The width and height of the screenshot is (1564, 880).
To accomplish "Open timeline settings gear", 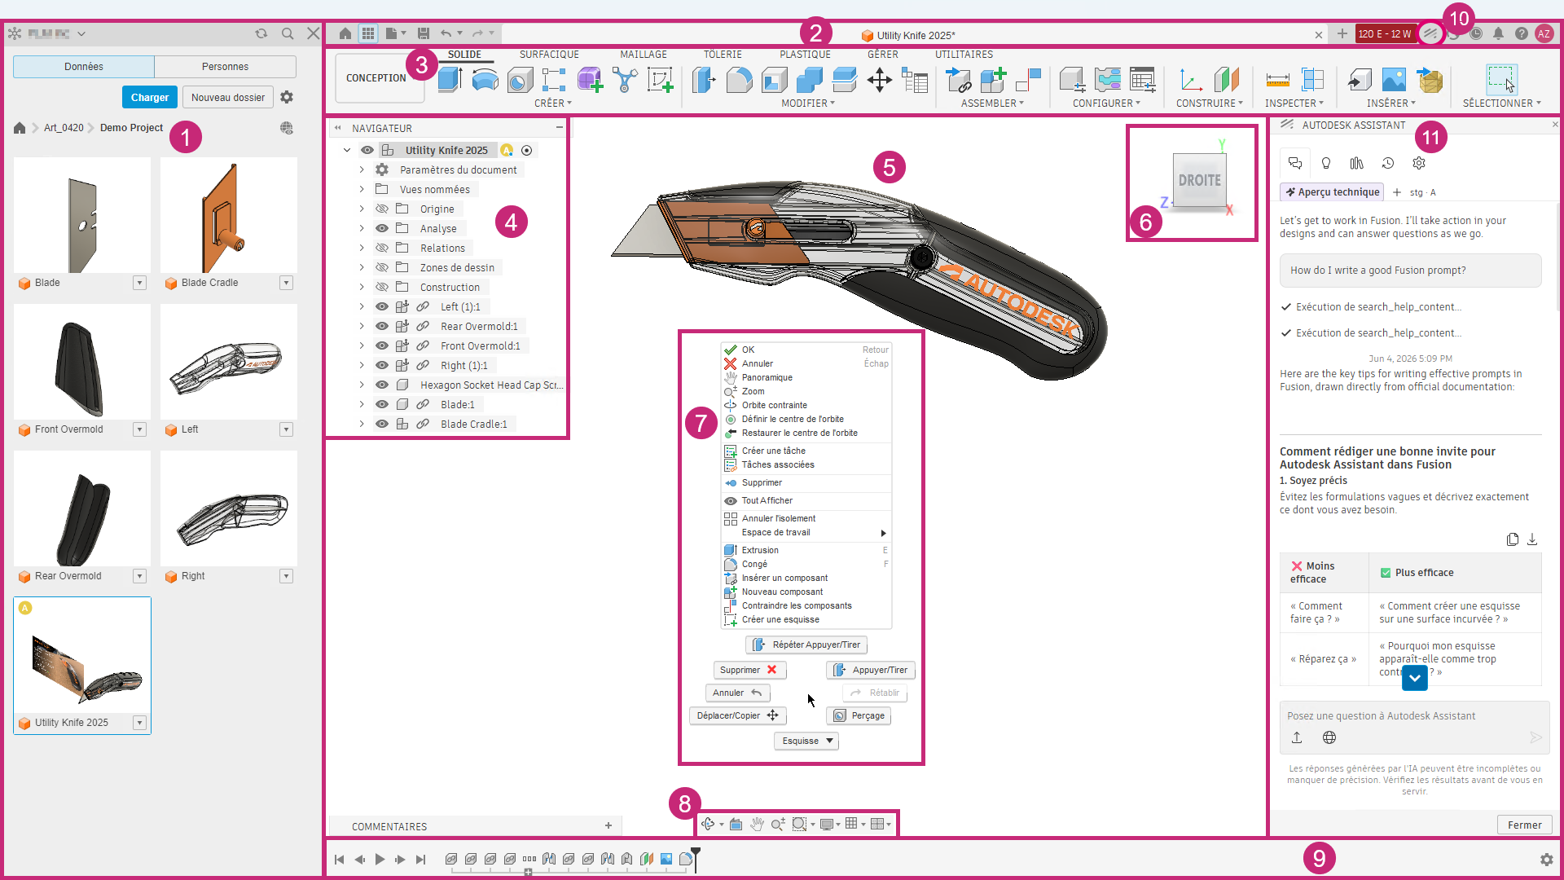I will click(1546, 859).
